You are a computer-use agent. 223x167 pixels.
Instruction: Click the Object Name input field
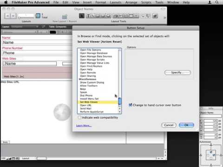210,116
